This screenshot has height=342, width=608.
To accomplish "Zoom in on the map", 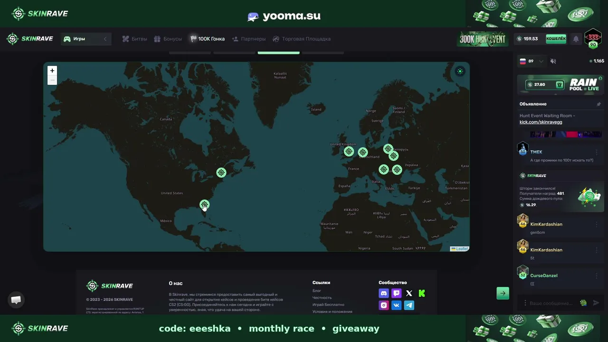I will [x=52, y=71].
